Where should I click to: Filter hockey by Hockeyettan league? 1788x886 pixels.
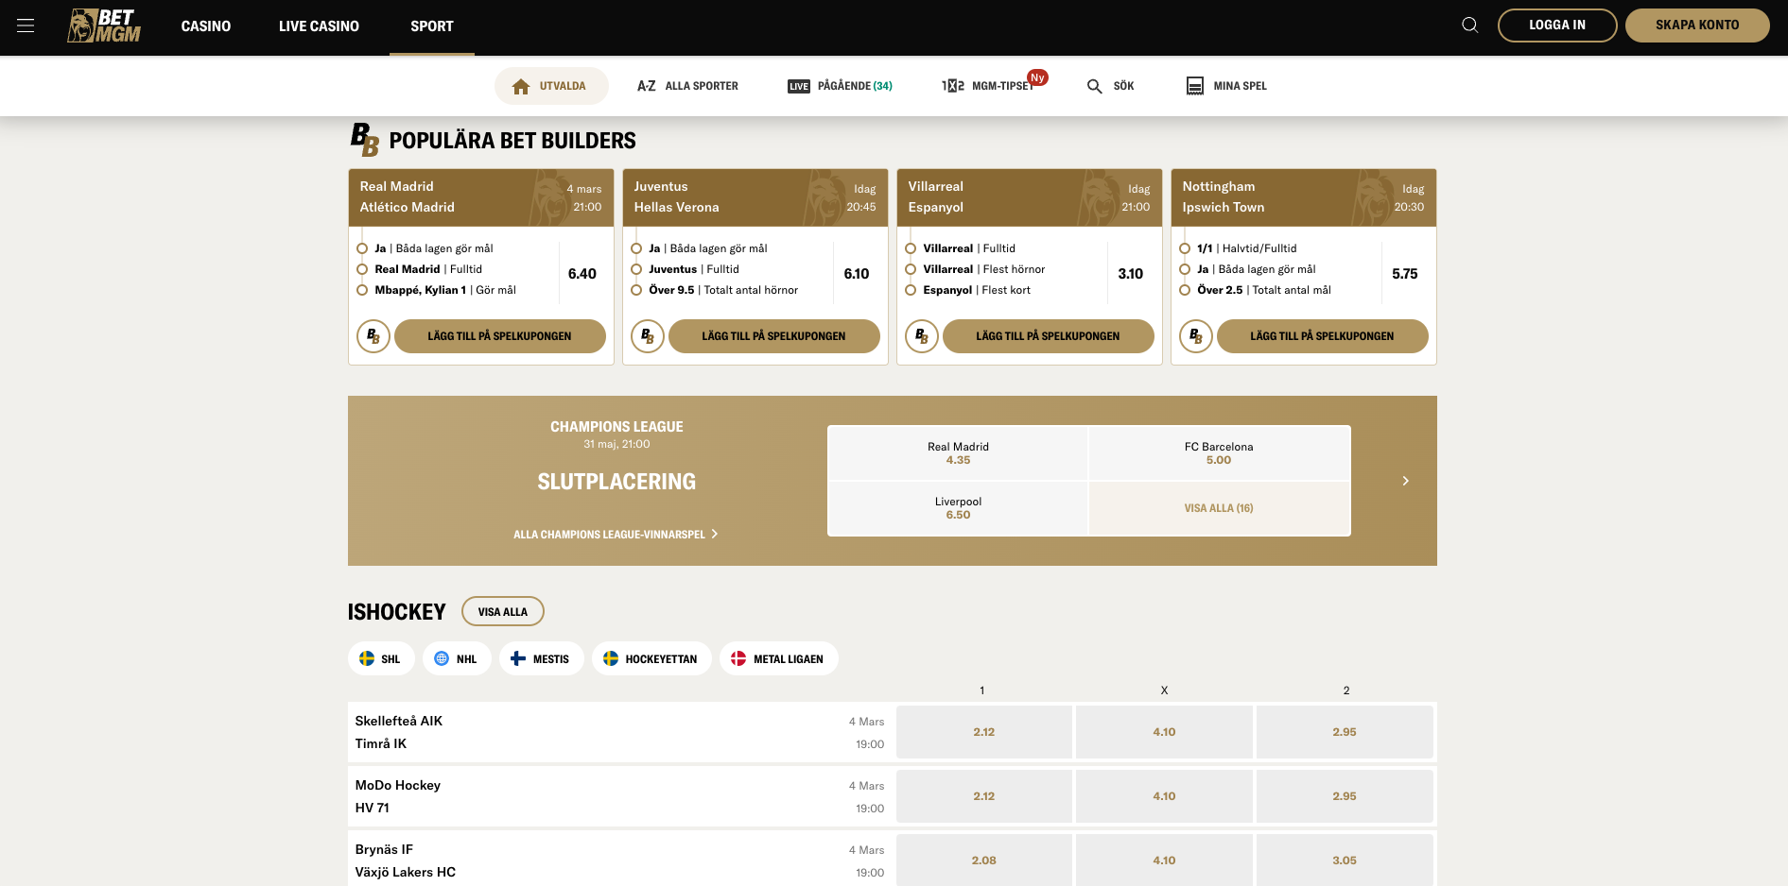[x=651, y=658]
